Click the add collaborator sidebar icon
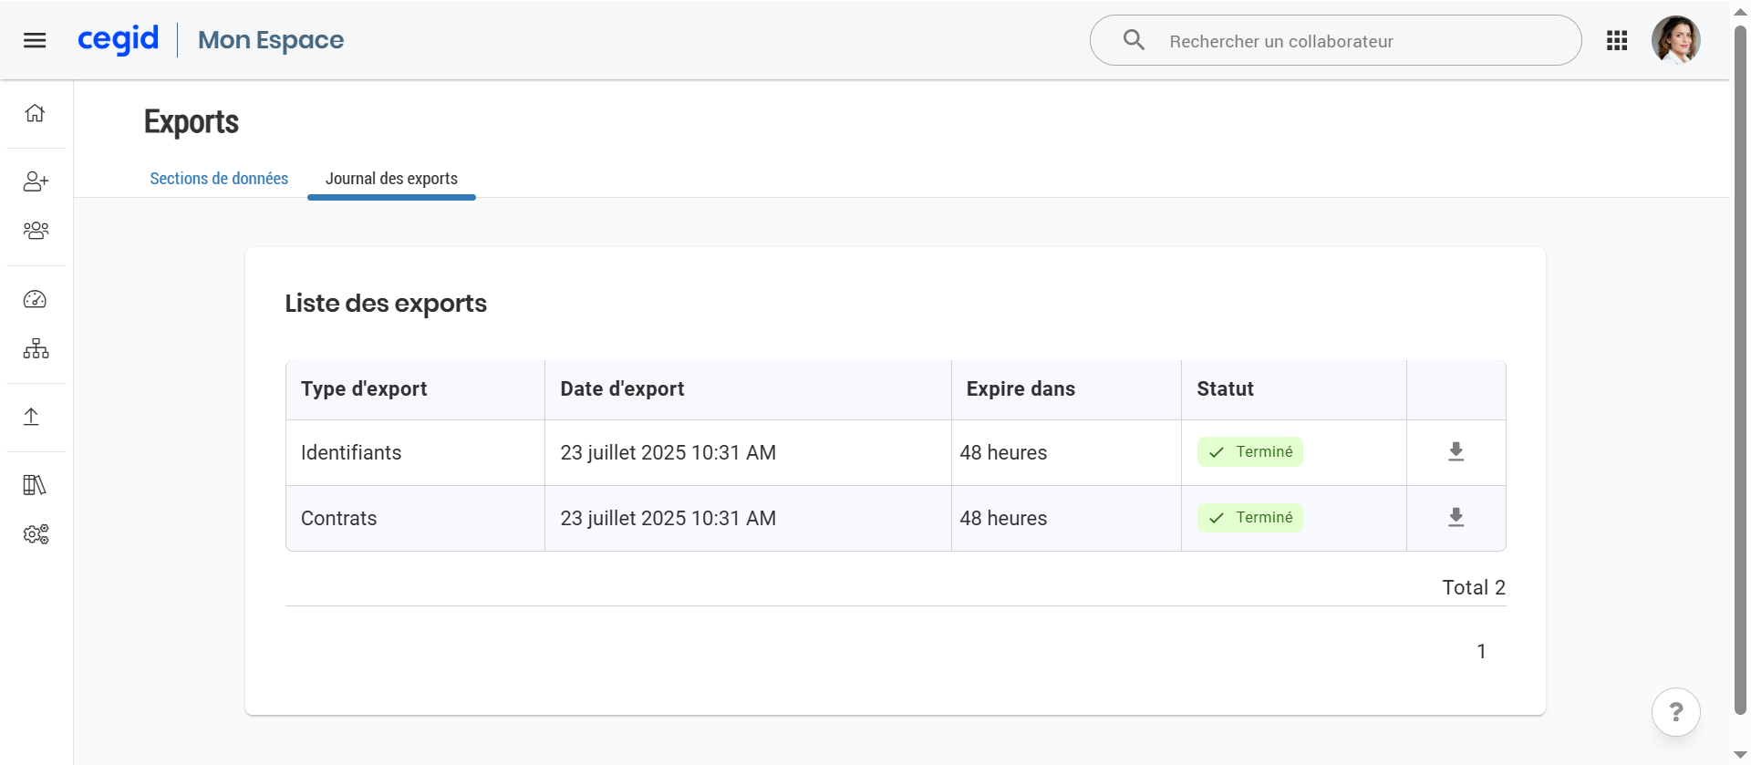 (x=36, y=181)
